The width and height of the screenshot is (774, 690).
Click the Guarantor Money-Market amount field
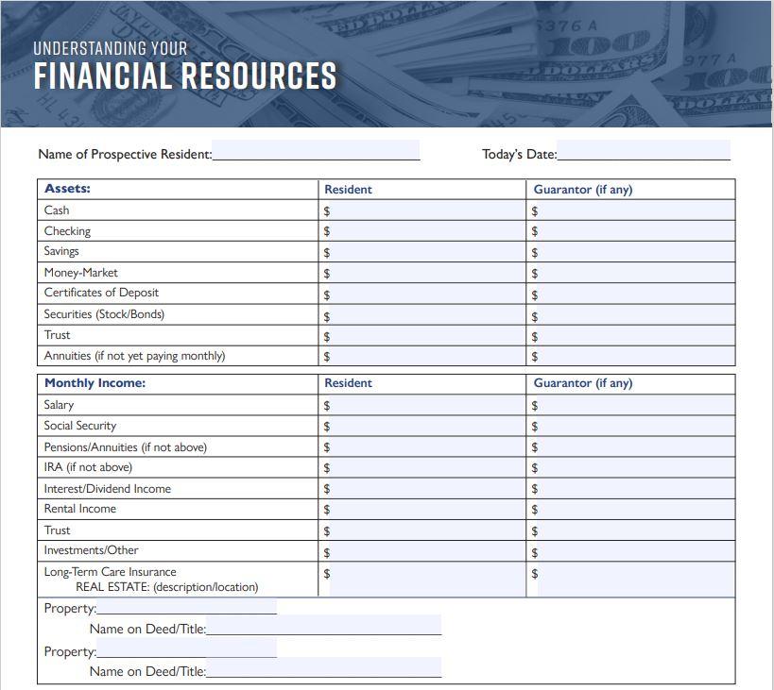(636, 273)
